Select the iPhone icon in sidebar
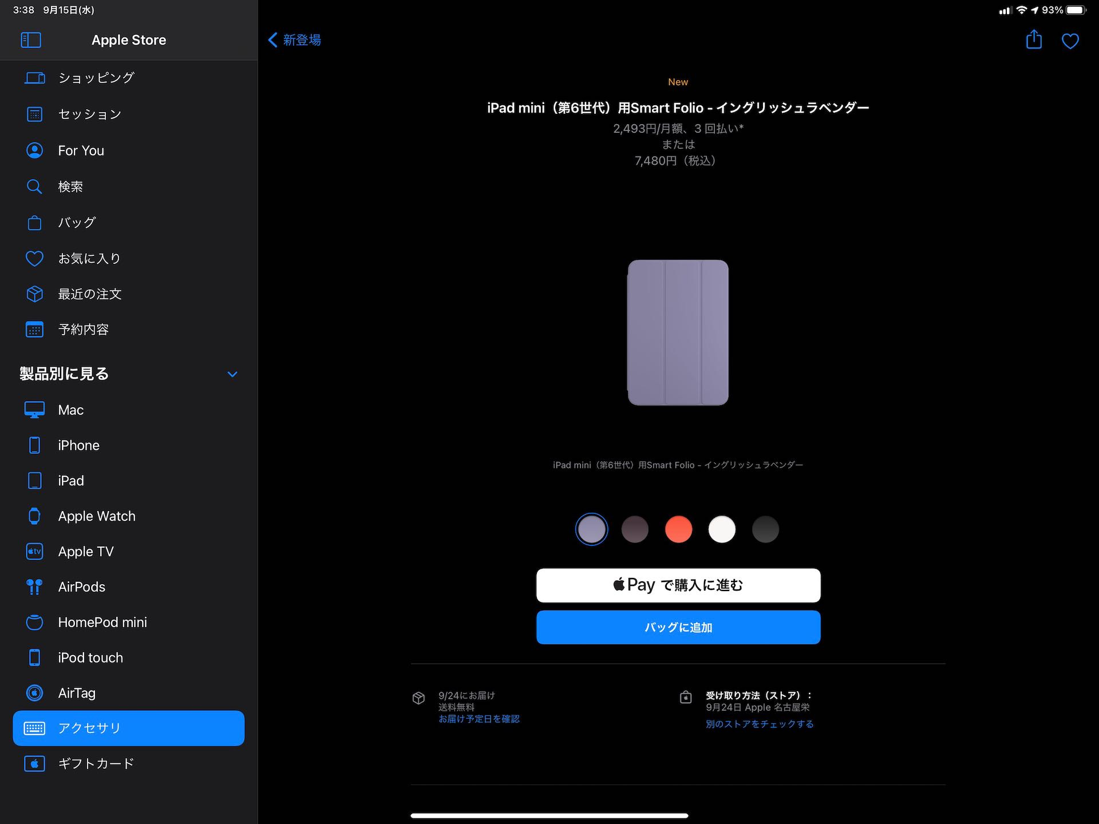The image size is (1099, 824). click(x=34, y=445)
